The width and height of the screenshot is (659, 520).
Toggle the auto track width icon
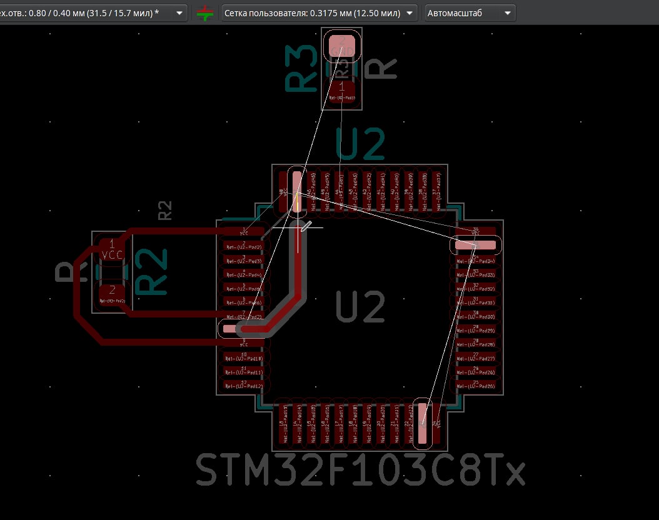204,13
